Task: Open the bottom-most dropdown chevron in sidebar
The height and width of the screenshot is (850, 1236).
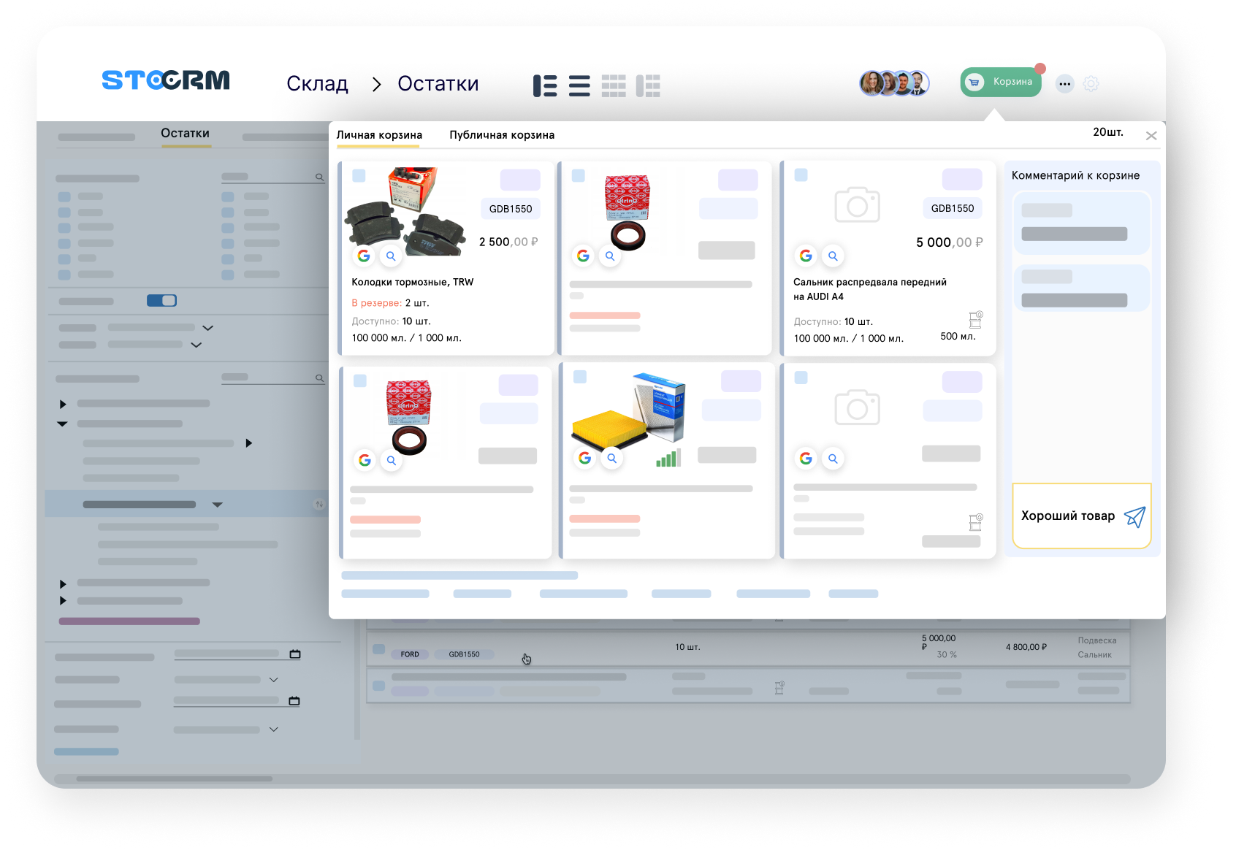Action: point(273,730)
